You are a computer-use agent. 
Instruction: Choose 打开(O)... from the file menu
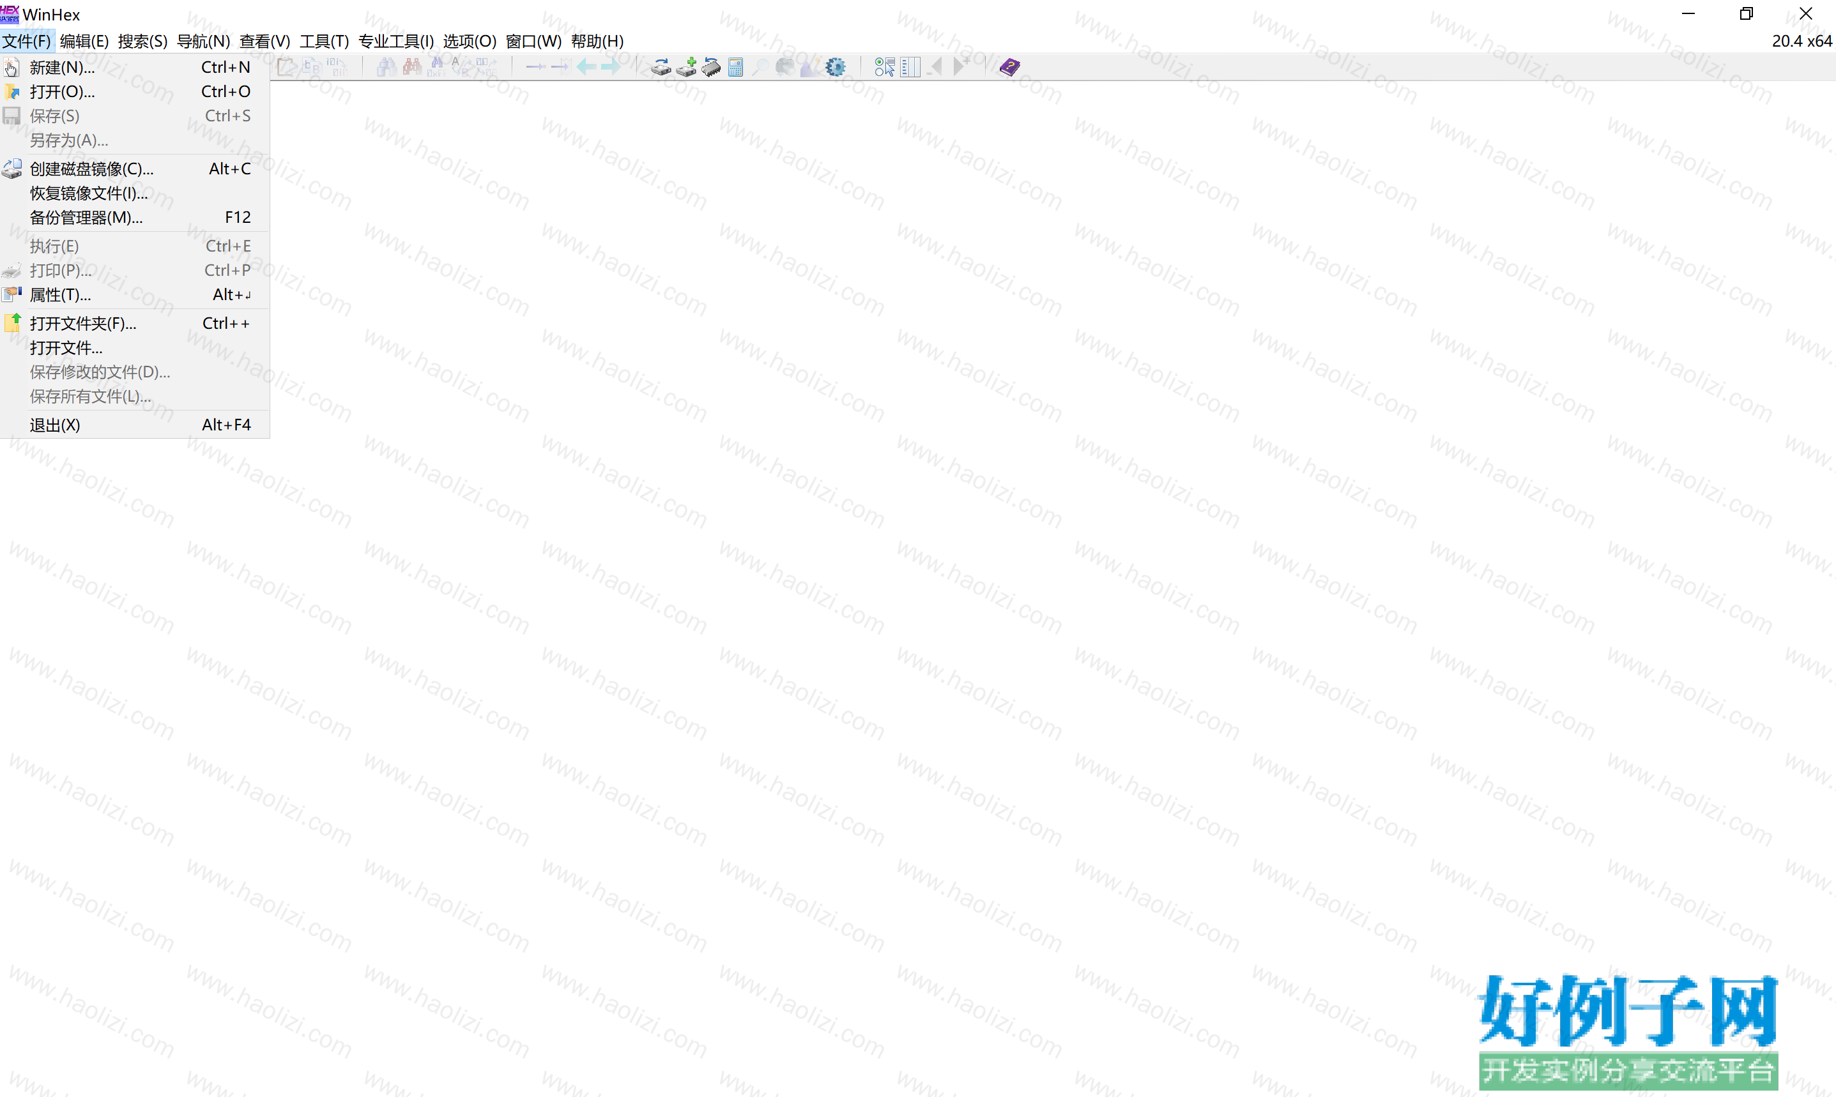click(x=135, y=92)
